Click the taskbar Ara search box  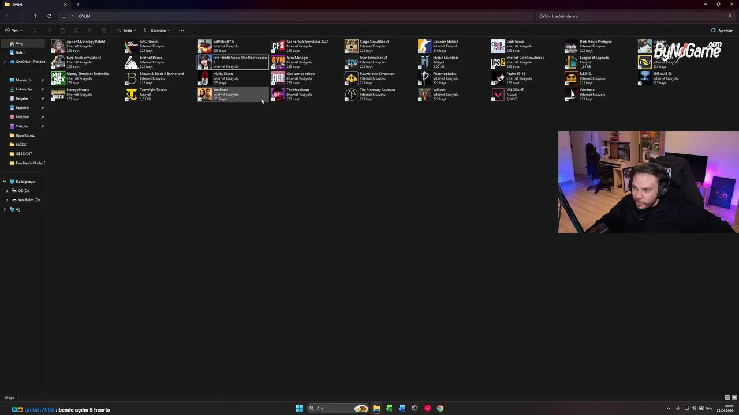(338, 408)
